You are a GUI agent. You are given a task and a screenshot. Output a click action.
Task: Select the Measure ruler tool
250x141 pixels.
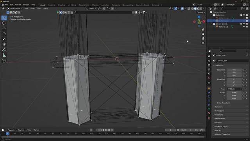[4, 55]
